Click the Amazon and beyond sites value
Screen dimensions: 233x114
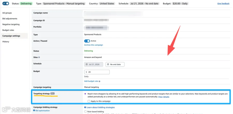93,57
